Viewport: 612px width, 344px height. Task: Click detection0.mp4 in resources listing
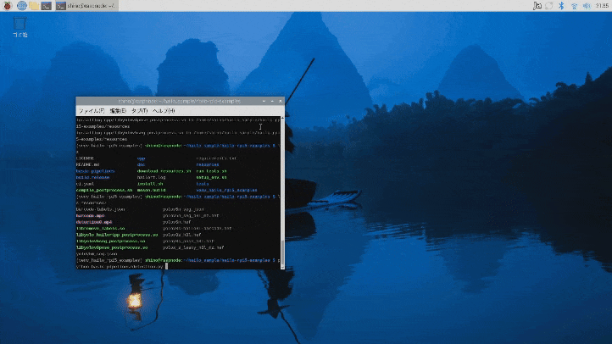coord(94,222)
